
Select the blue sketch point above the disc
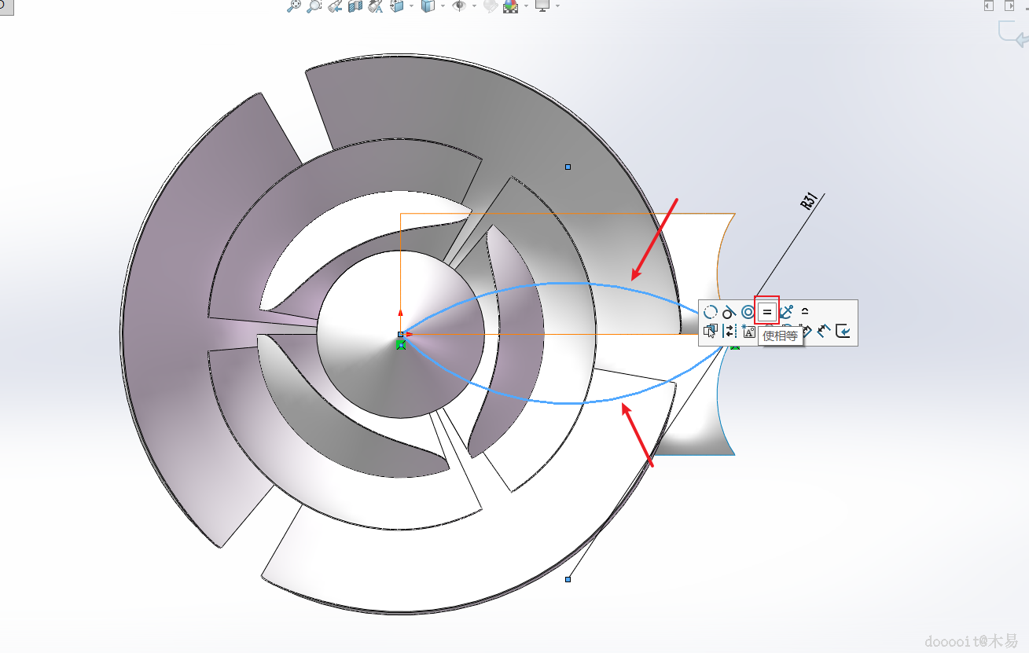point(568,167)
